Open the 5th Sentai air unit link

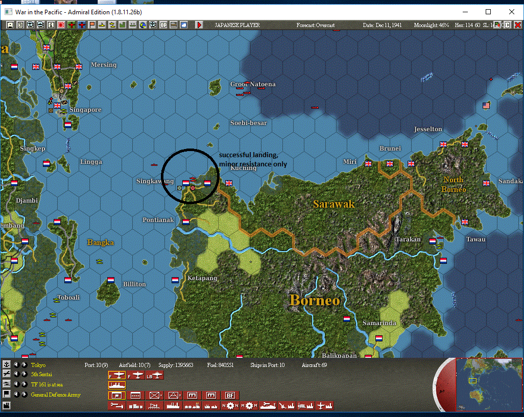pyautogui.click(x=41, y=374)
